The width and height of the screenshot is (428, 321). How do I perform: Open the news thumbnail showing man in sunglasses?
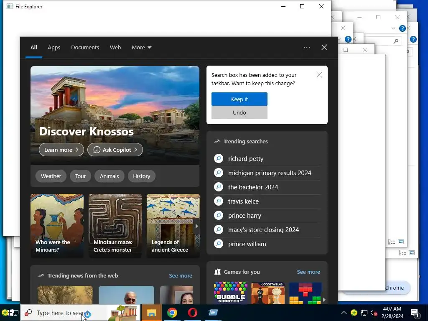(126, 295)
